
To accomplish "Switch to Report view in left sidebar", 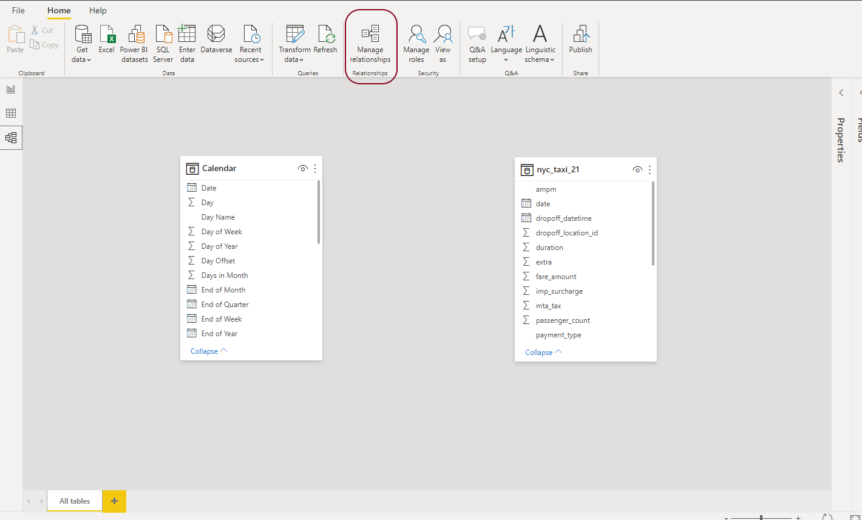I will point(11,89).
